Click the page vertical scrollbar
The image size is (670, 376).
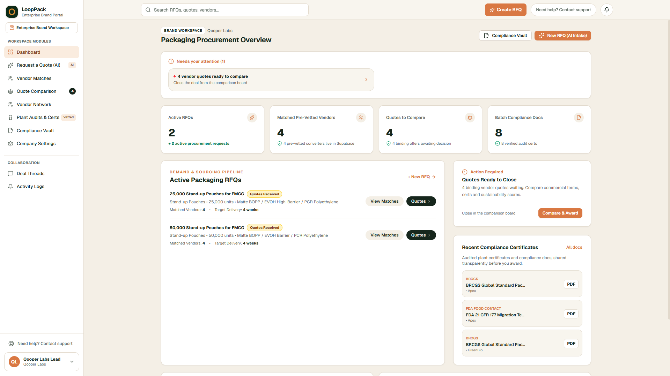[x=669, y=170]
